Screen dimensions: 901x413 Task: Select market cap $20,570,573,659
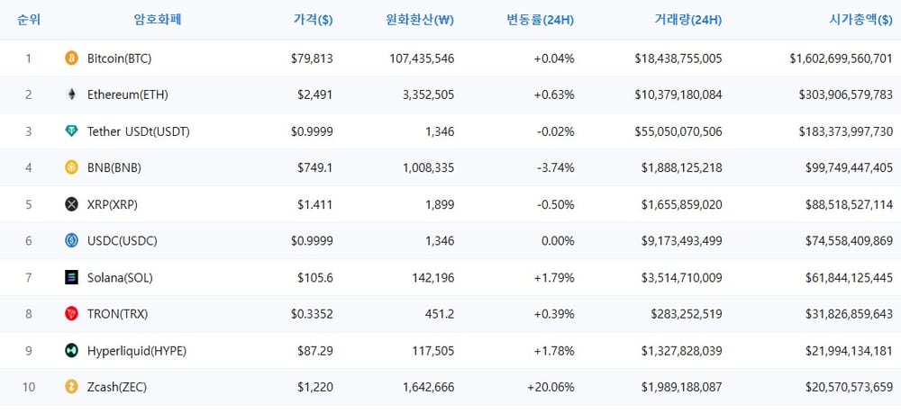(x=850, y=387)
